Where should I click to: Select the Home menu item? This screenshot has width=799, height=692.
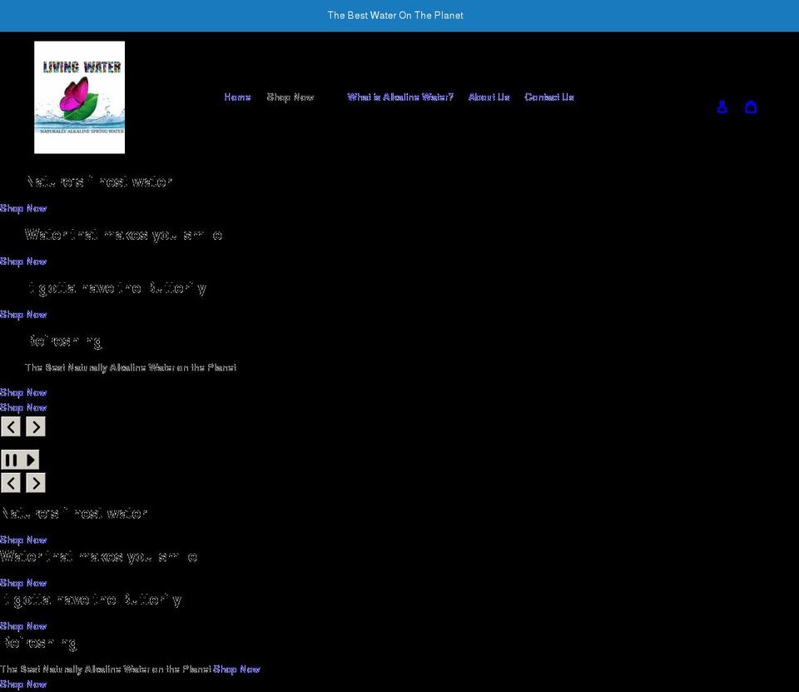pos(236,97)
